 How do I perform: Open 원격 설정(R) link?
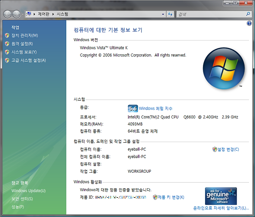pyautogui.click(x=22, y=44)
